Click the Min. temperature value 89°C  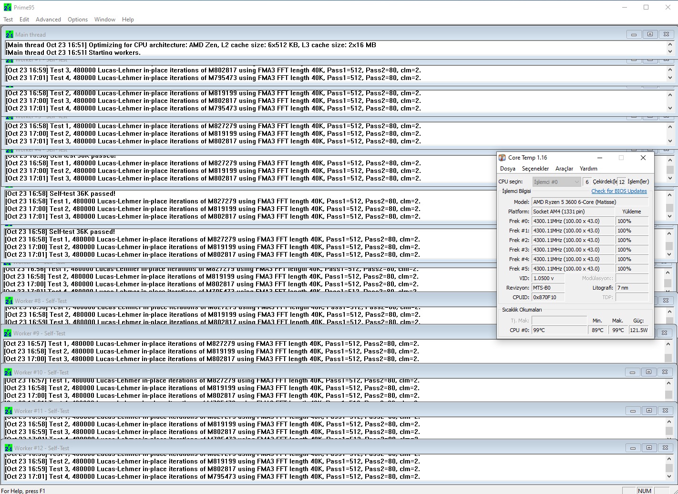tap(598, 330)
